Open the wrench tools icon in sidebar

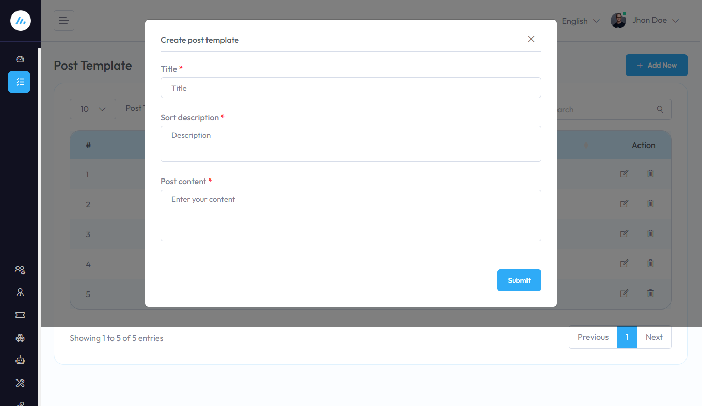coord(20,383)
